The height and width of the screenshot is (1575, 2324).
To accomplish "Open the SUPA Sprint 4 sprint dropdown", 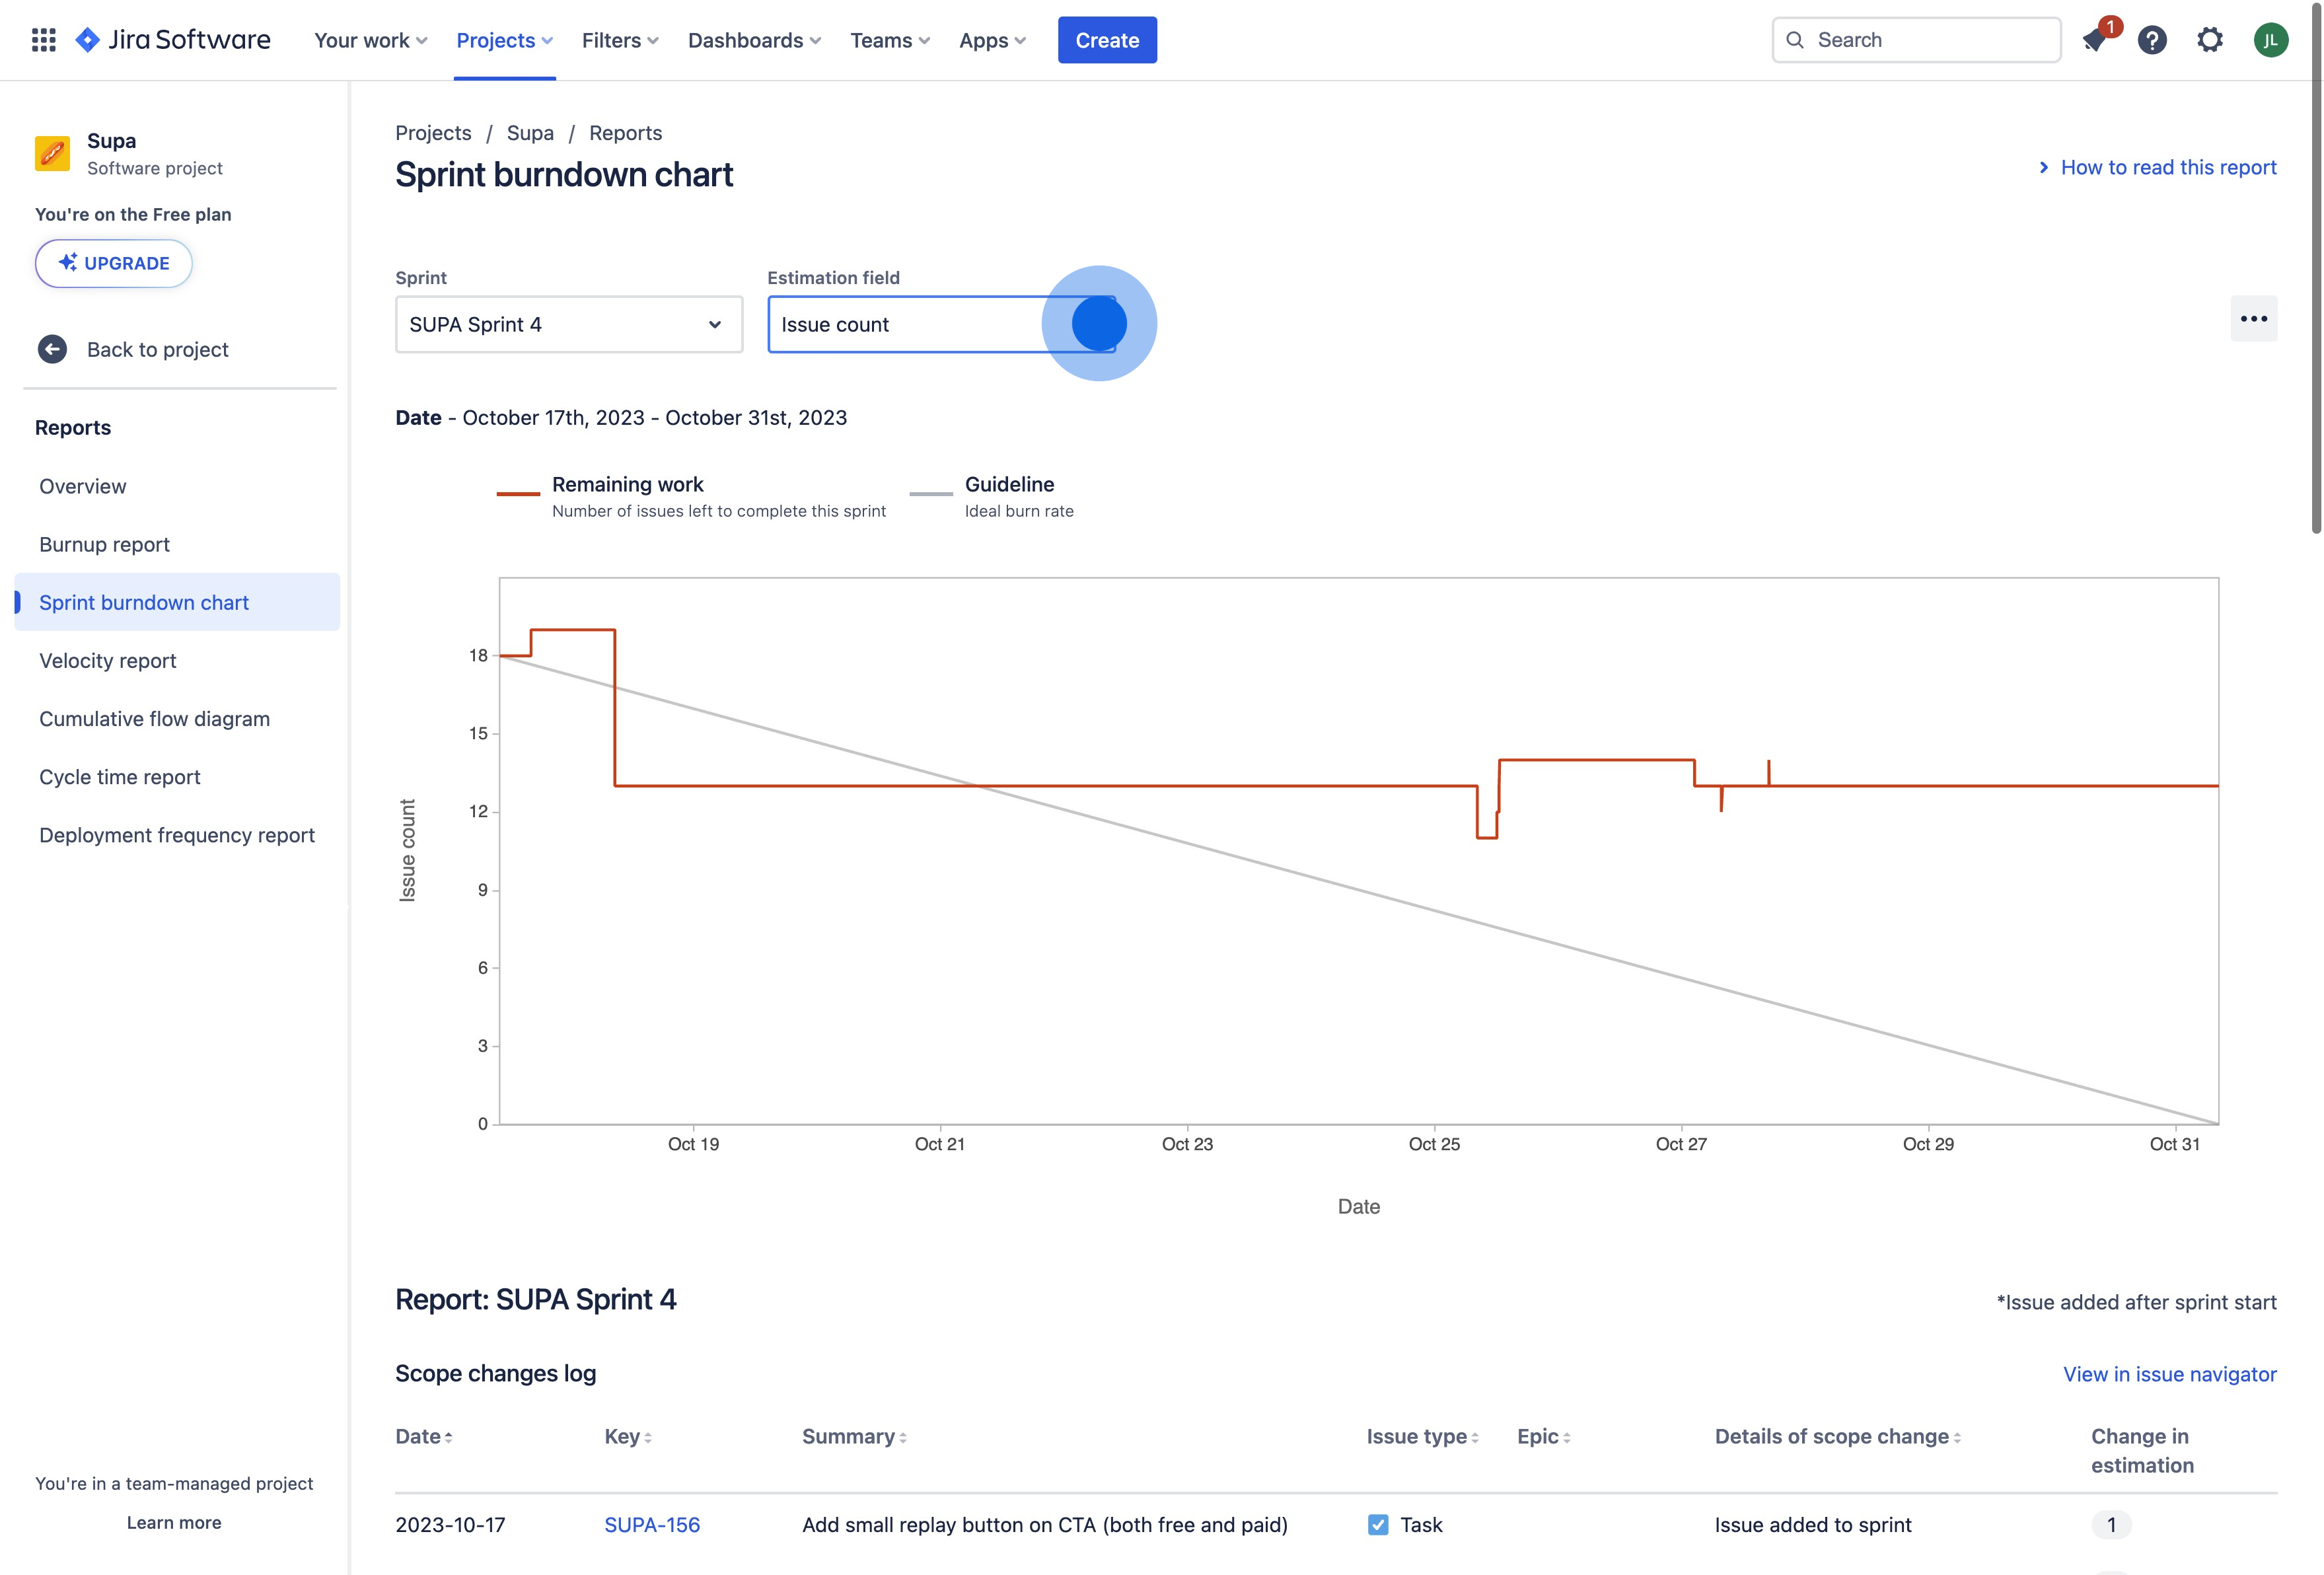I will pos(569,324).
